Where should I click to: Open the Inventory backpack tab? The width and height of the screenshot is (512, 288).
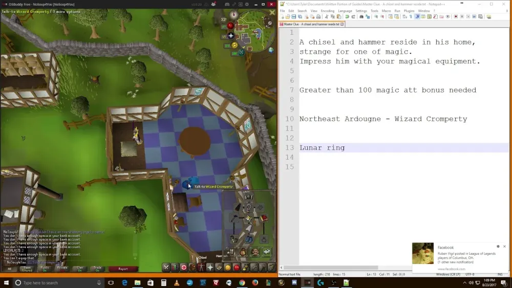click(x=193, y=268)
